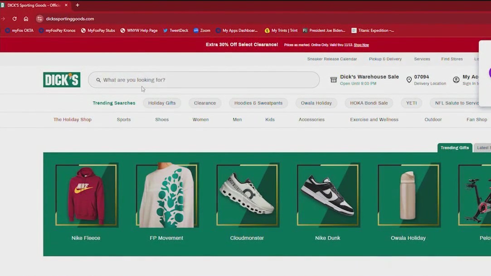This screenshot has width=491, height=276.
Task: Open the Accessories menu
Action: pos(311,120)
